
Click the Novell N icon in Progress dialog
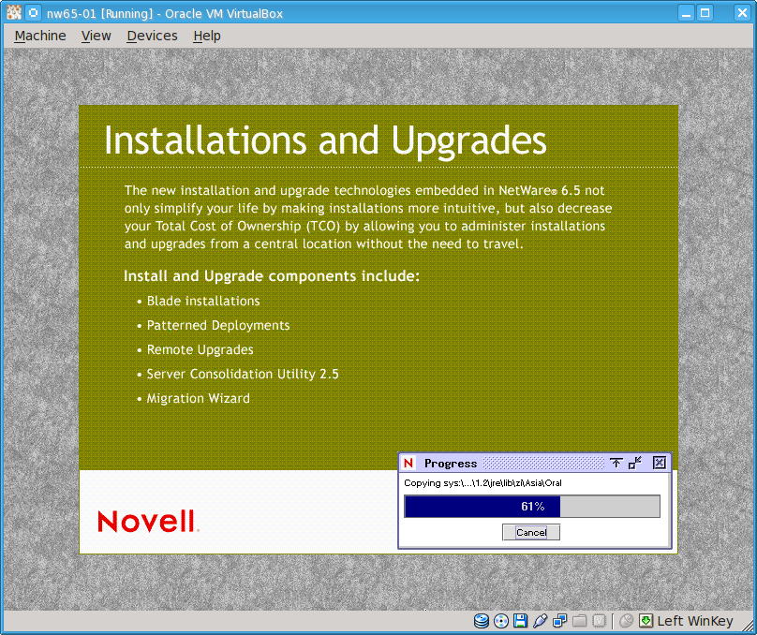(x=408, y=463)
